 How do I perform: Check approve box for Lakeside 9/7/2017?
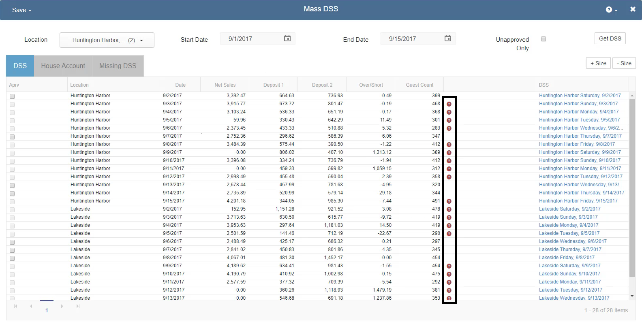point(12,250)
